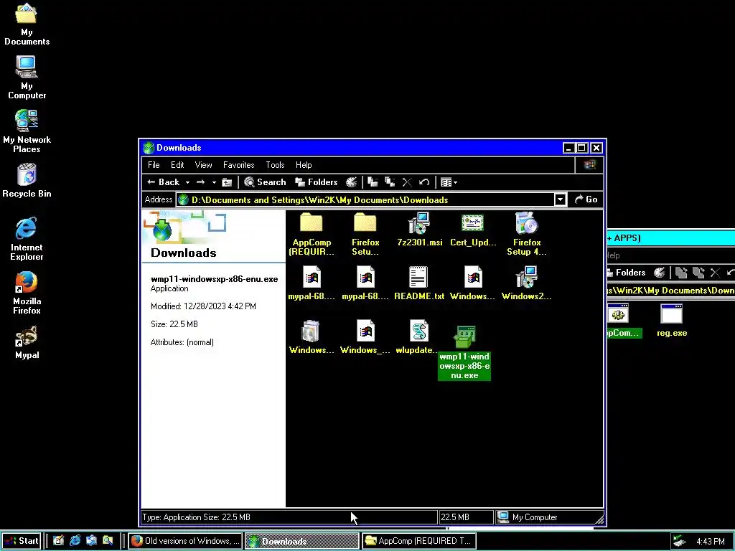Click the Windows logo throbber in Downloads
Screen dimensions: 735x551
(x=589, y=165)
